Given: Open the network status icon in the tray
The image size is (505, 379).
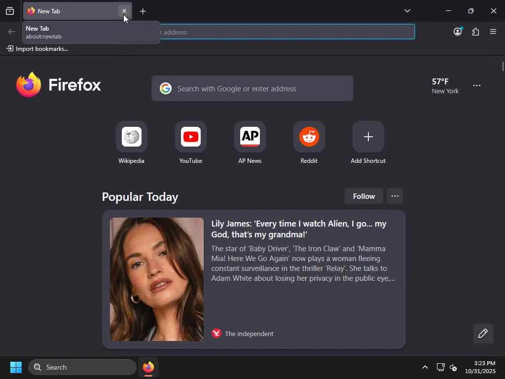Looking at the screenshot, I should [x=440, y=367].
